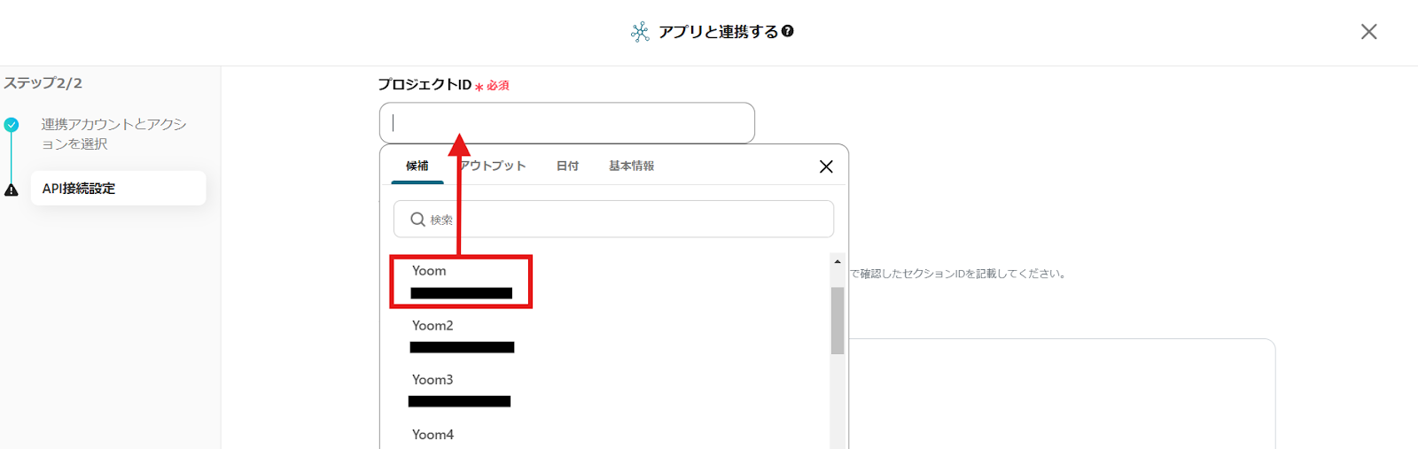
Task: Click the warning triangle icon beside API接続設定
Action: [12, 190]
